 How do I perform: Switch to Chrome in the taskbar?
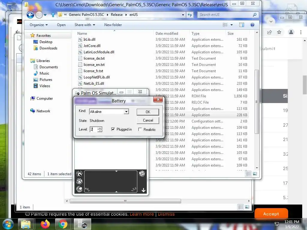coord(63,224)
